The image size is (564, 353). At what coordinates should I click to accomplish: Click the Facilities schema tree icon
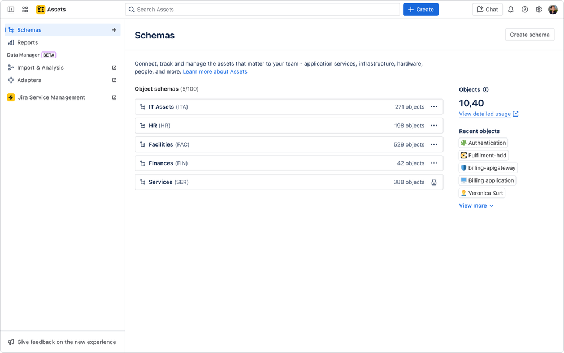pyautogui.click(x=142, y=144)
